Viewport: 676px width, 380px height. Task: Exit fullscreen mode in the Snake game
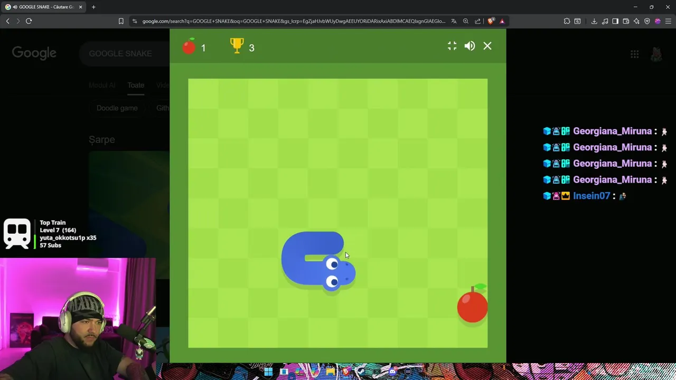pos(452,46)
